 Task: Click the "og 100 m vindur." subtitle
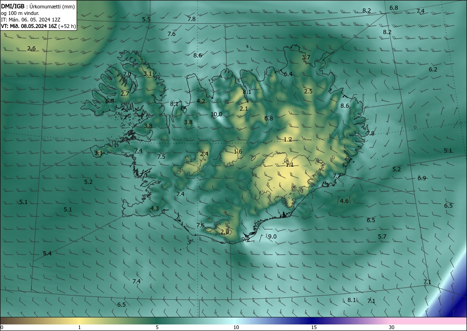point(20,13)
